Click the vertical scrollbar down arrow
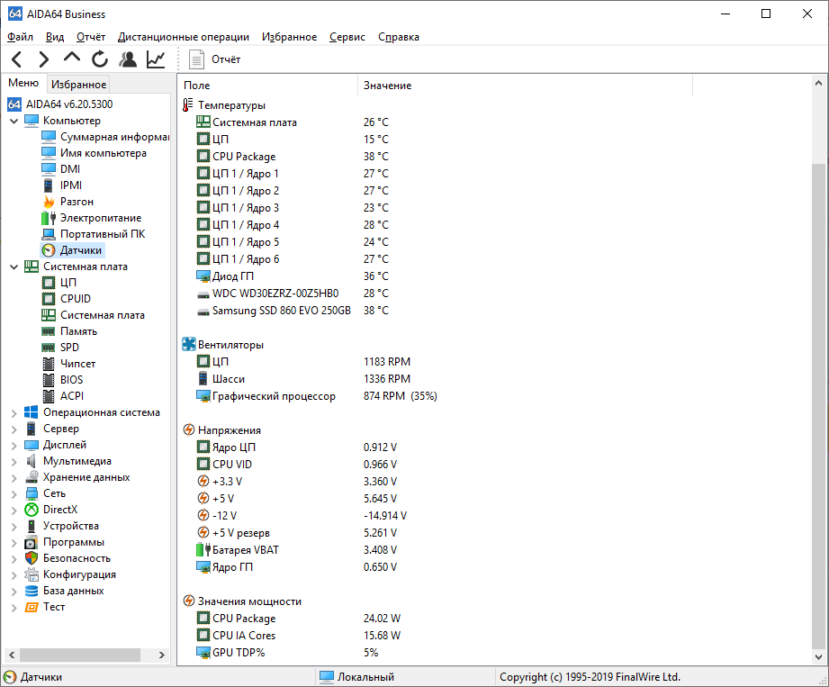 [x=818, y=657]
